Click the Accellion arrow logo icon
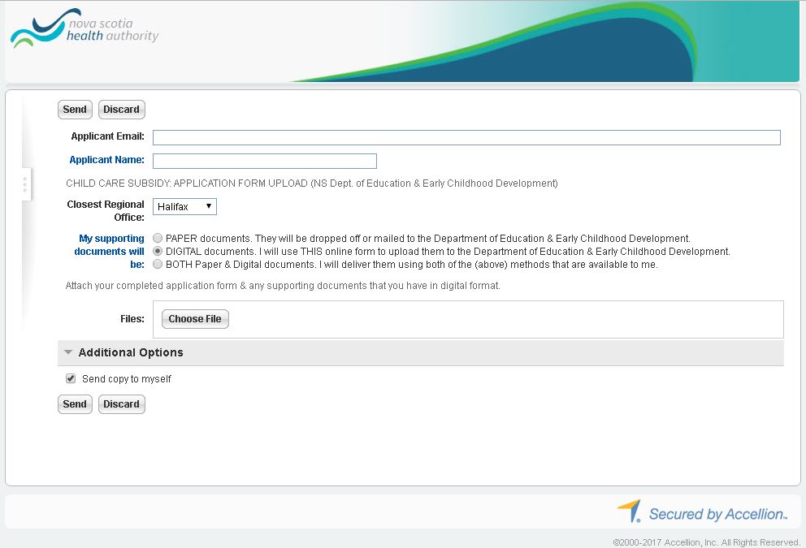Image resolution: width=806 pixels, height=548 pixels. click(630, 511)
